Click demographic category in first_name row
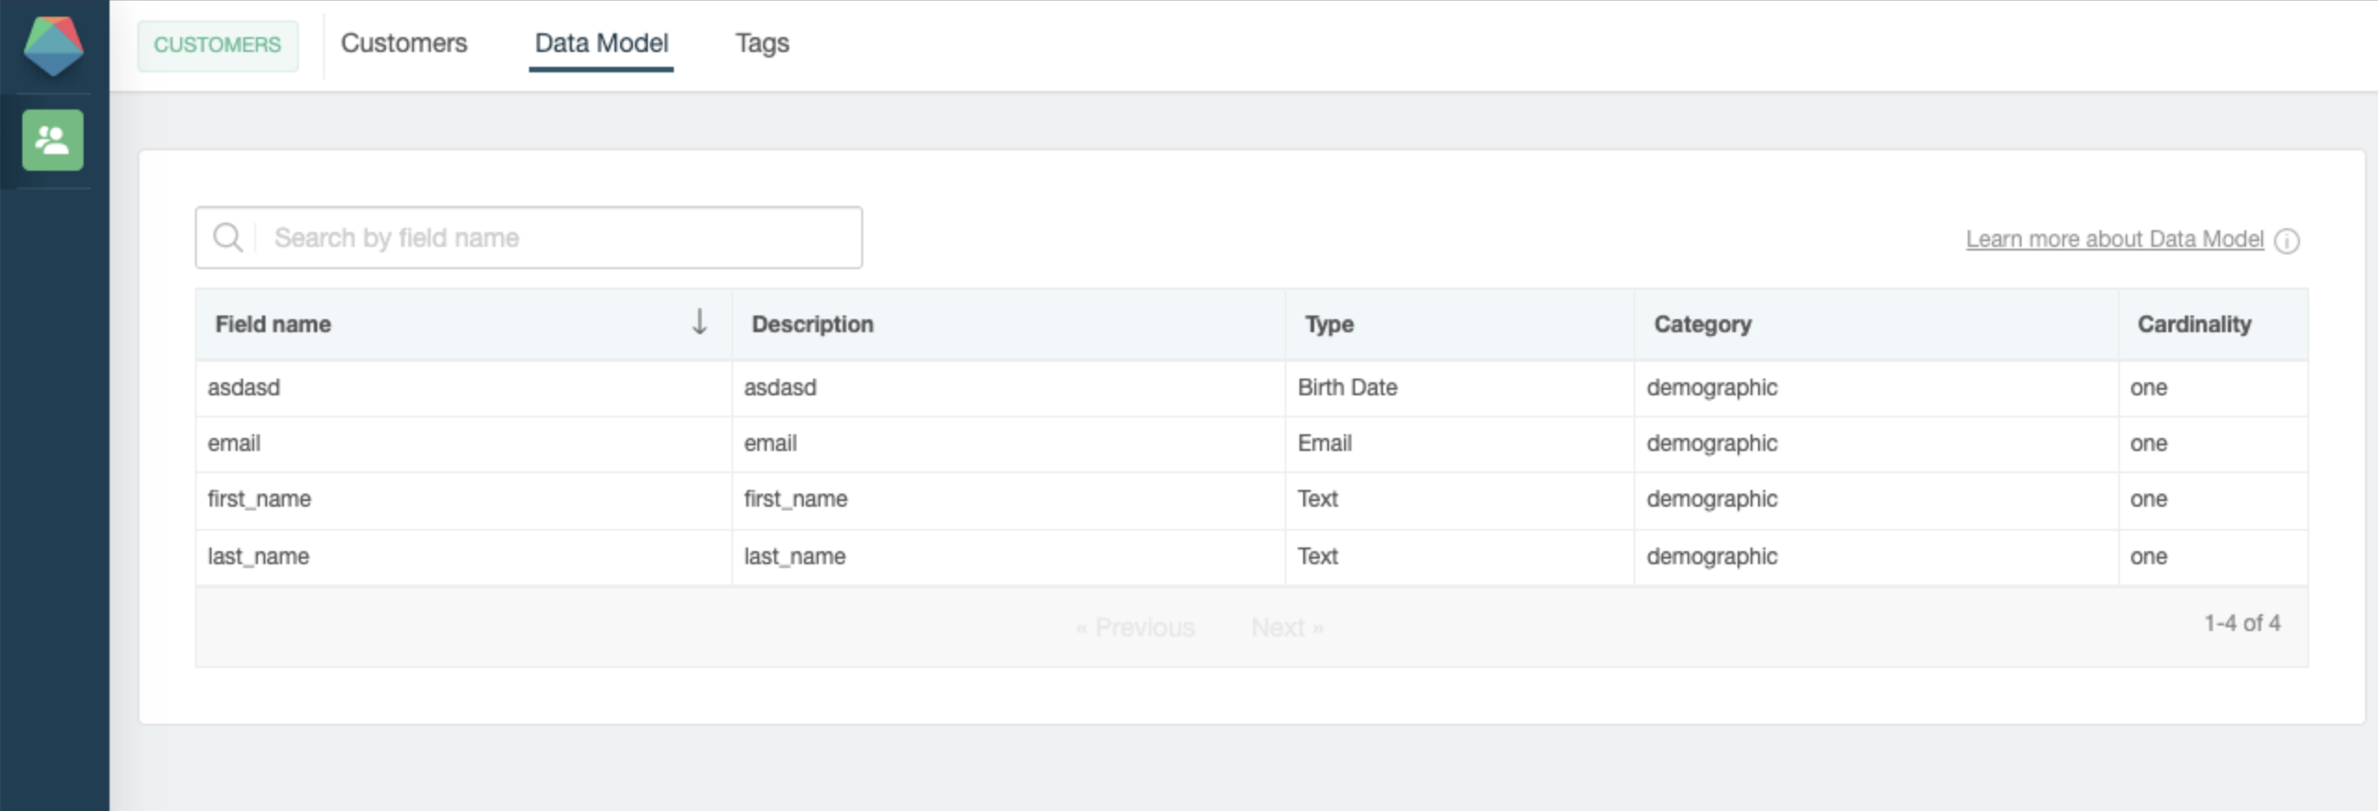This screenshot has height=811, width=2378. coord(1877,500)
